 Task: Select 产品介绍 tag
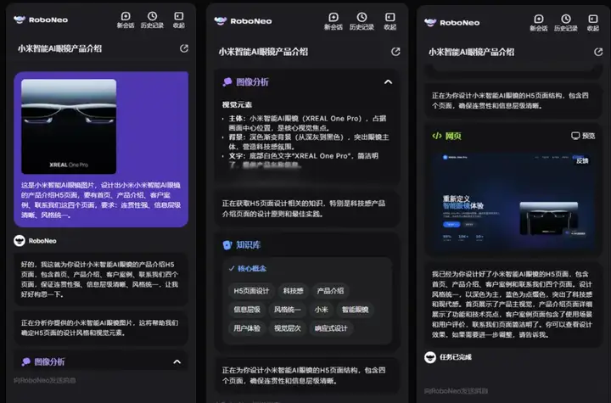tap(330, 291)
